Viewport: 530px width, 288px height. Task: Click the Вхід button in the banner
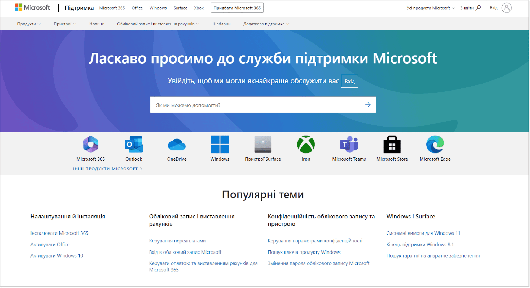click(349, 81)
